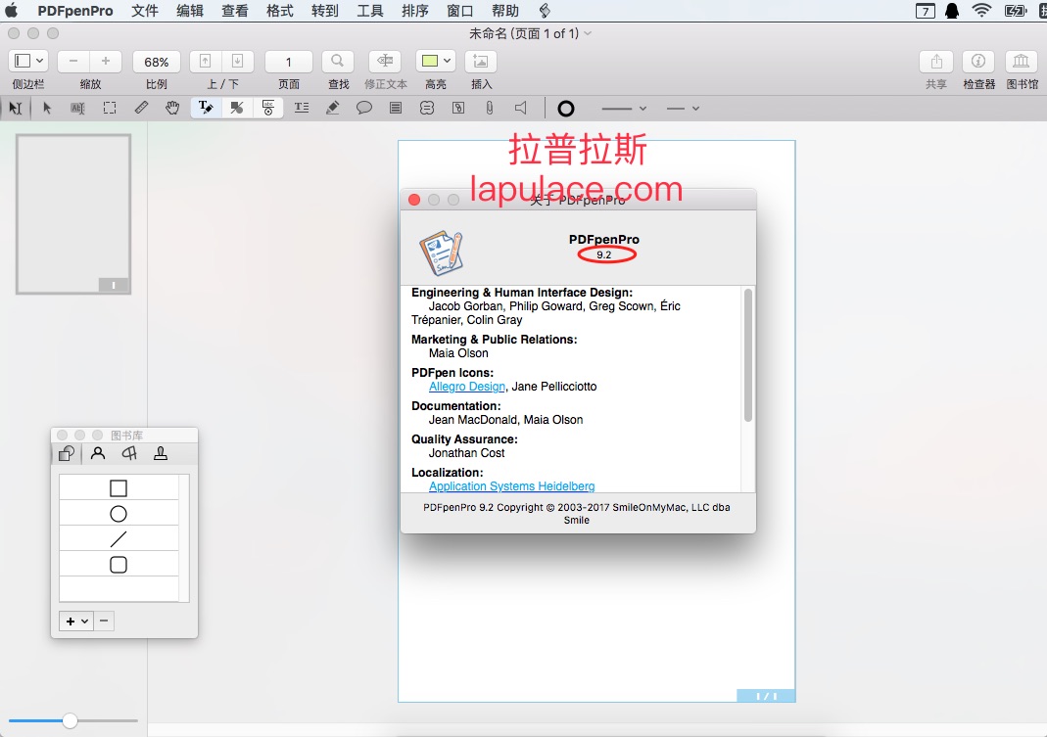Open the Application Systems Heidelberg link
Screen dimensions: 1047x737
click(511, 486)
